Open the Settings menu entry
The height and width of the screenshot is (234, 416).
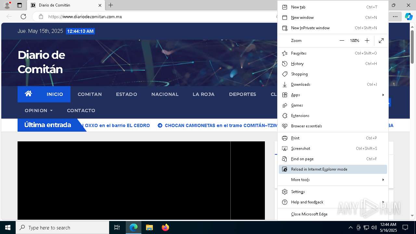click(x=333, y=192)
